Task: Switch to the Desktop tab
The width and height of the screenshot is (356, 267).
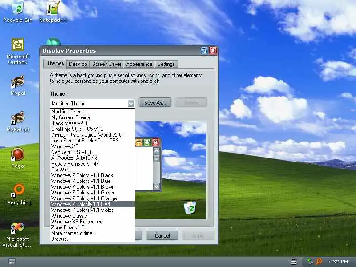Action: [x=78, y=64]
